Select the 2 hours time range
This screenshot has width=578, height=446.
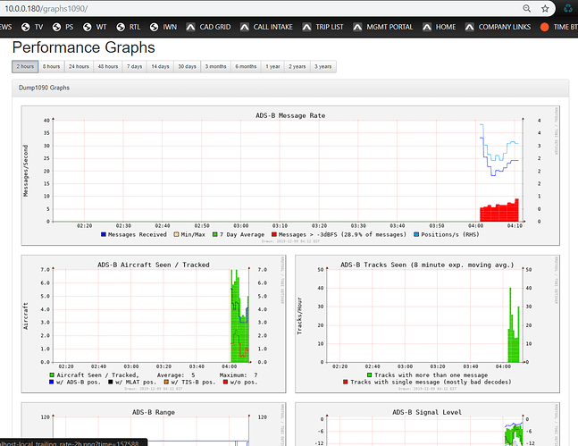[25, 66]
